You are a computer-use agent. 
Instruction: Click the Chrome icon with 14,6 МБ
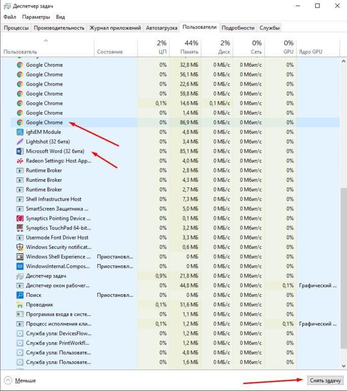20,103
